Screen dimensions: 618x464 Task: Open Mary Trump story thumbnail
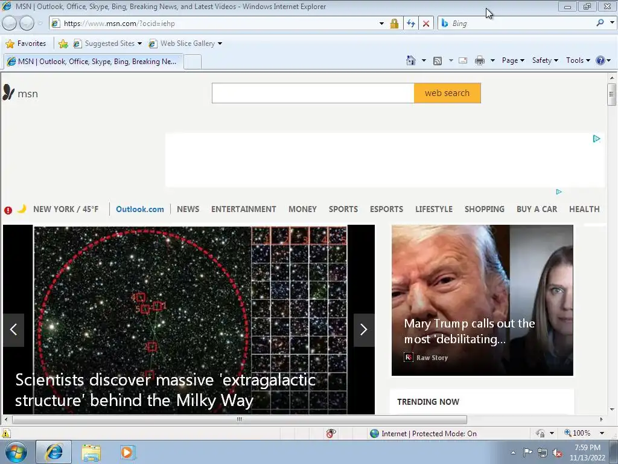(x=482, y=300)
